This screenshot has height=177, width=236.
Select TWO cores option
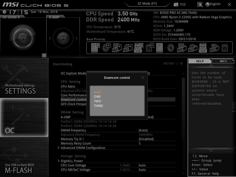point(97,101)
